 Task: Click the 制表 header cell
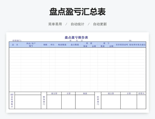click(x=85, y=94)
